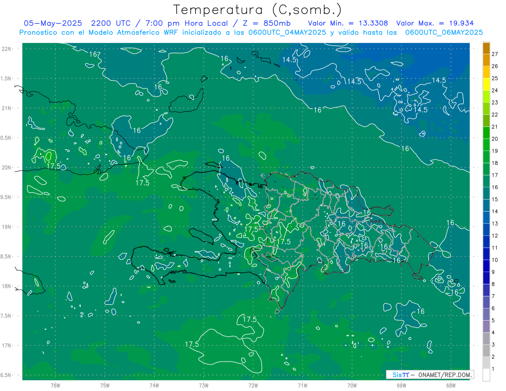
Task: Click the 73W longitude axis label
Action: coord(204,385)
